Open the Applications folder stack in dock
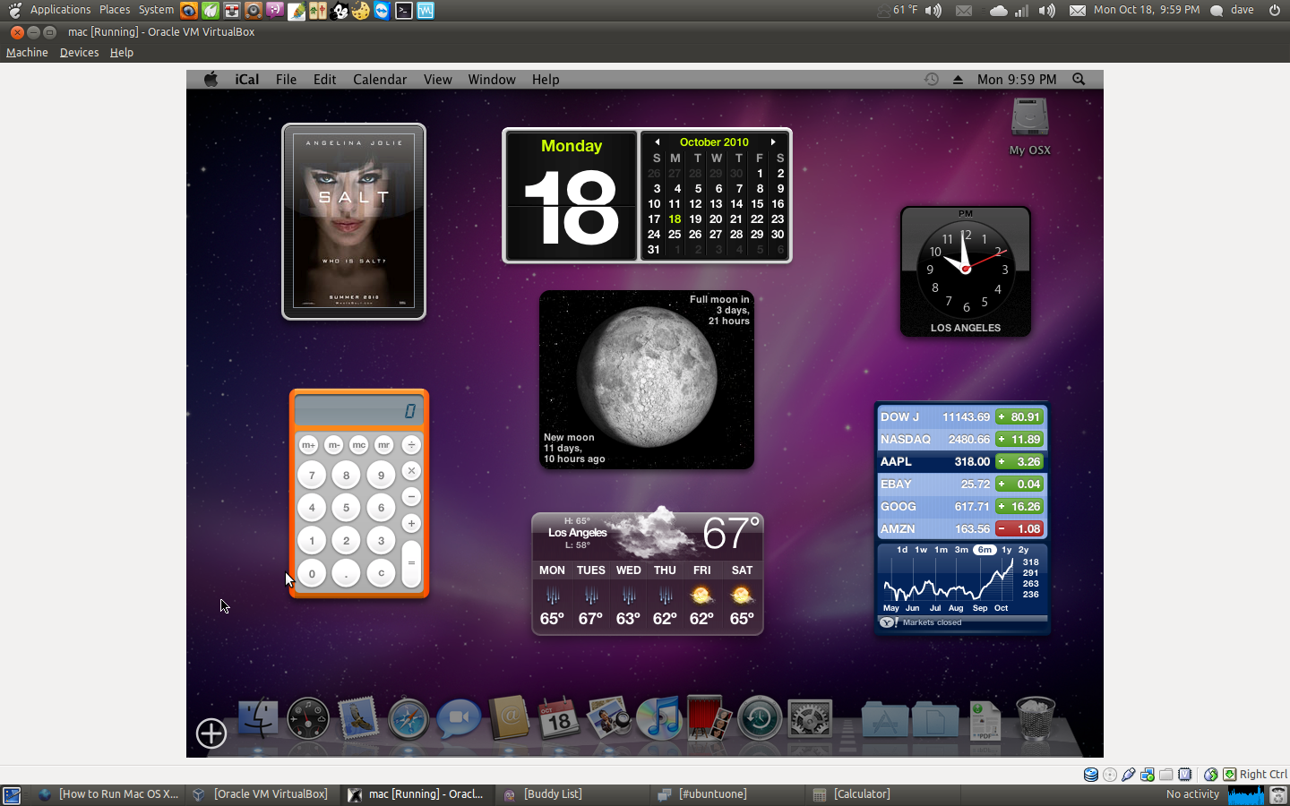1290x806 pixels. (885, 719)
